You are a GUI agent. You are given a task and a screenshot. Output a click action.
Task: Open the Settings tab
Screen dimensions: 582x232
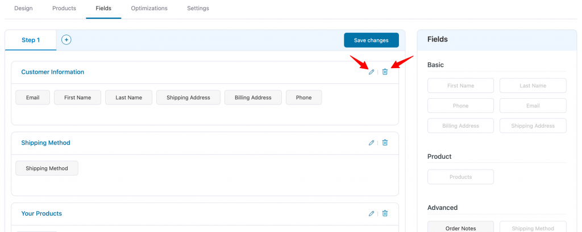[x=198, y=8]
